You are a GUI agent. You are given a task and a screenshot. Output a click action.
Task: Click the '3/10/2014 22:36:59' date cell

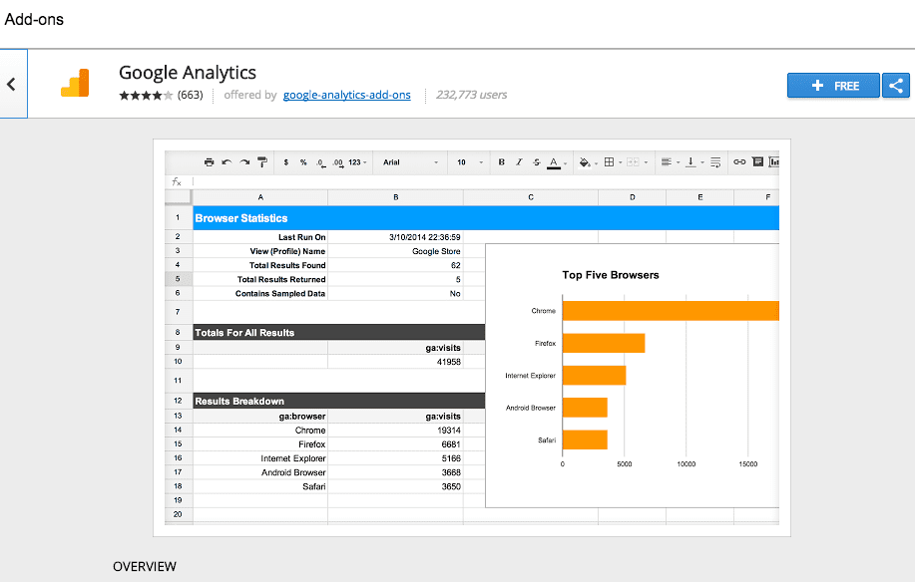tap(396, 237)
